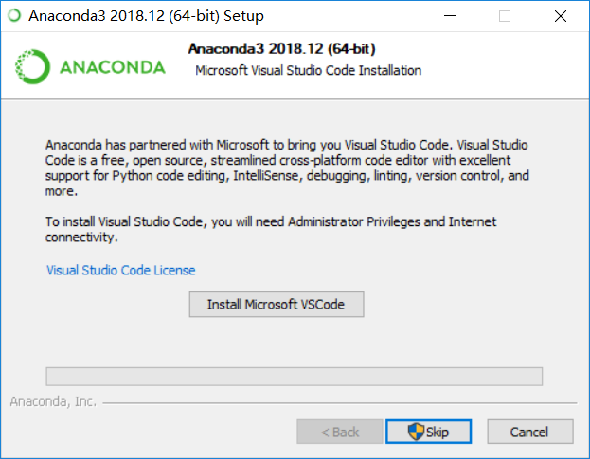Click the paragraph about partnering with Microsoft
The height and width of the screenshot is (459, 590).
click(287, 168)
